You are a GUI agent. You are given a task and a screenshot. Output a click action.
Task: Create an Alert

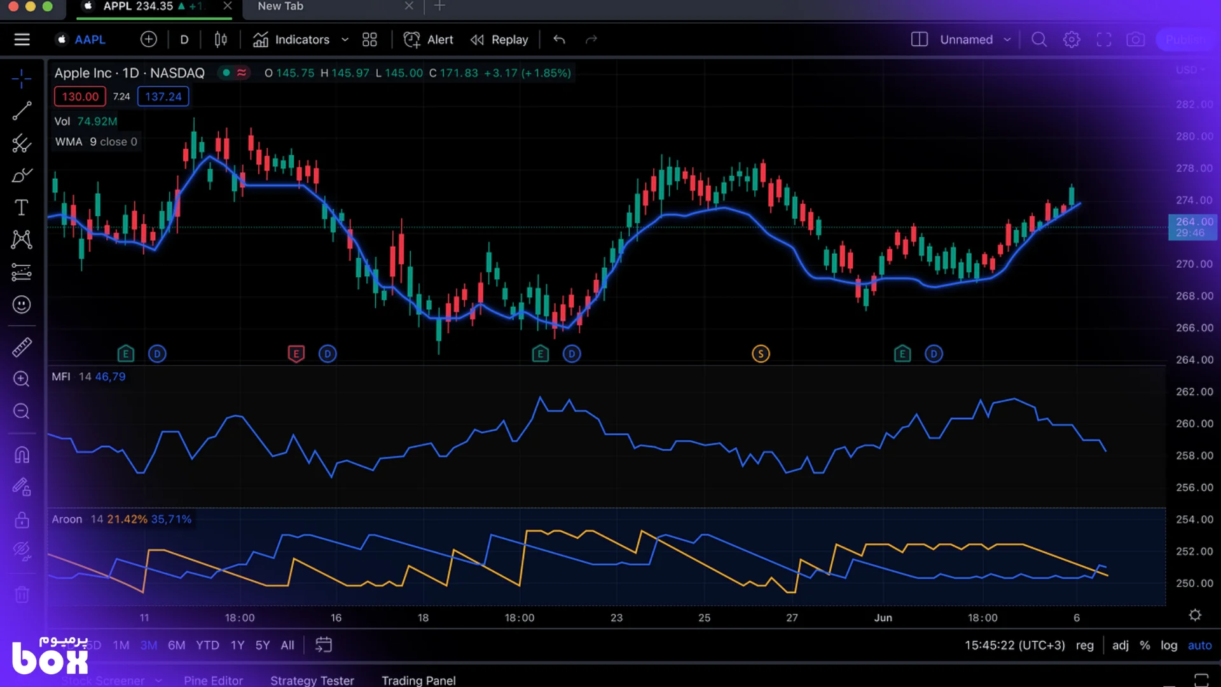429,39
